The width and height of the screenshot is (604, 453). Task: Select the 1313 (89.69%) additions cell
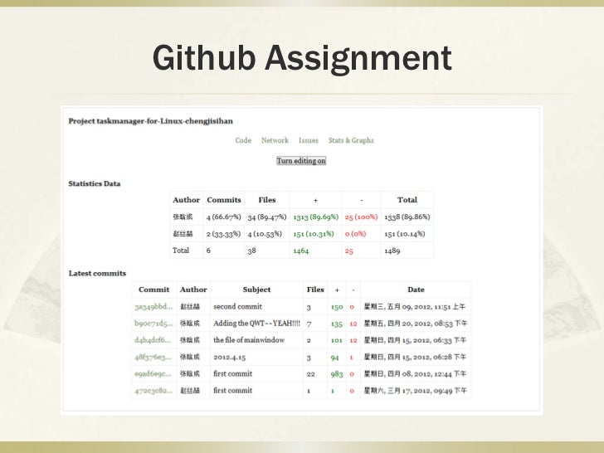pos(316,217)
